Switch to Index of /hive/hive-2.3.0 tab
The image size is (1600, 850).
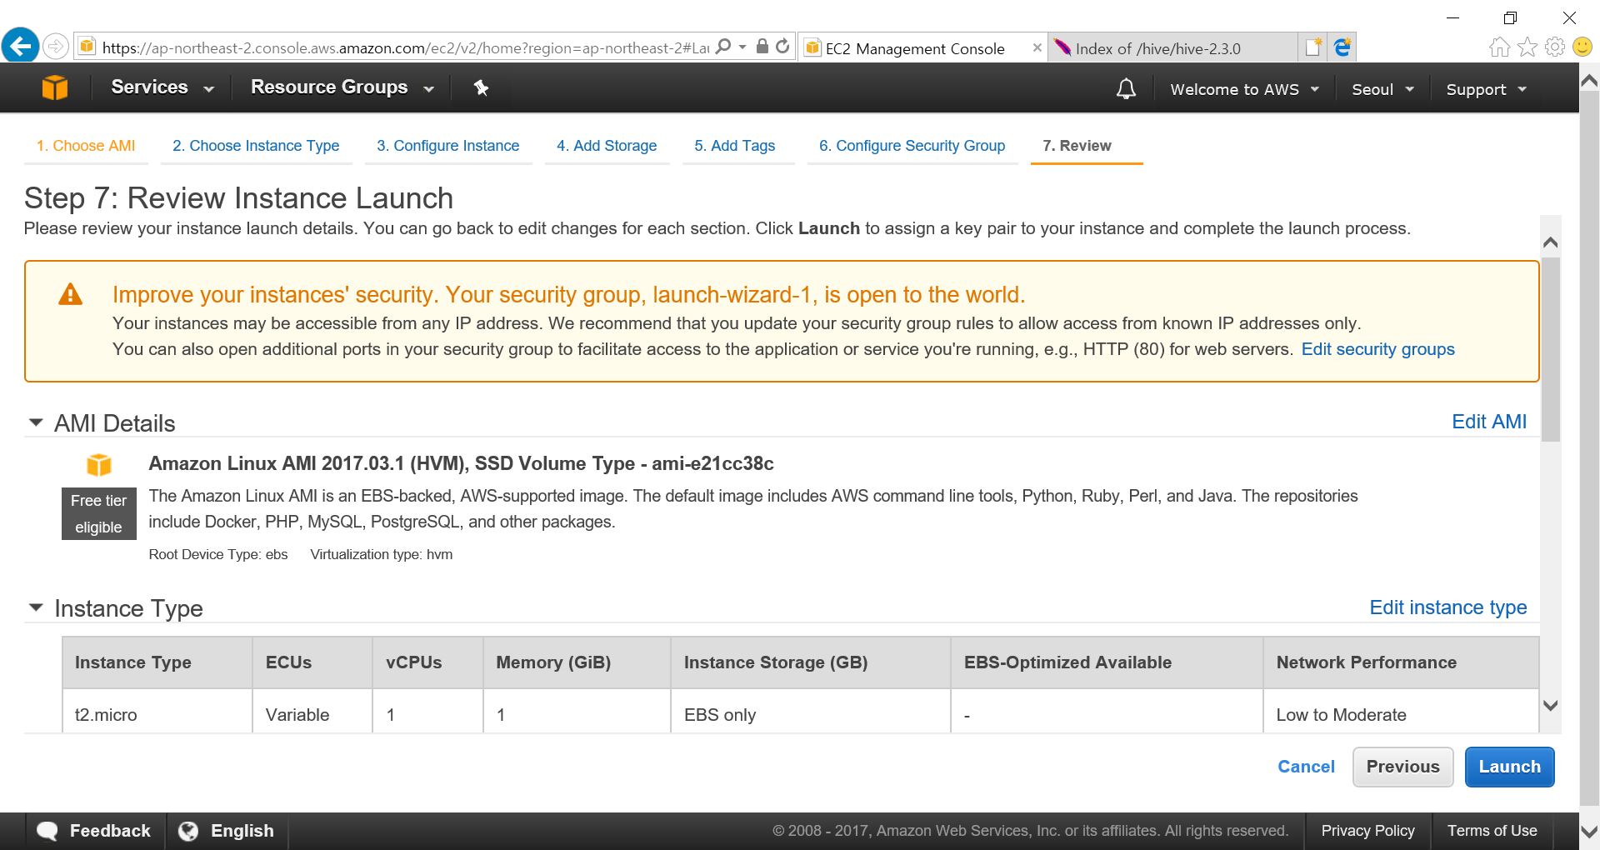pos(1172,48)
